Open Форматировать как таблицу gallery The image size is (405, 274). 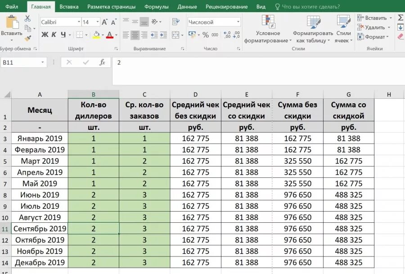coord(313,29)
